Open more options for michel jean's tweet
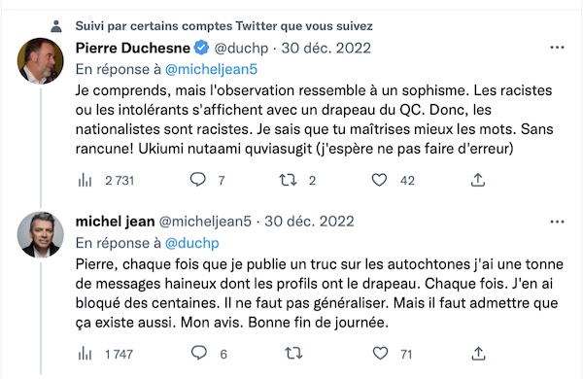 tap(557, 222)
